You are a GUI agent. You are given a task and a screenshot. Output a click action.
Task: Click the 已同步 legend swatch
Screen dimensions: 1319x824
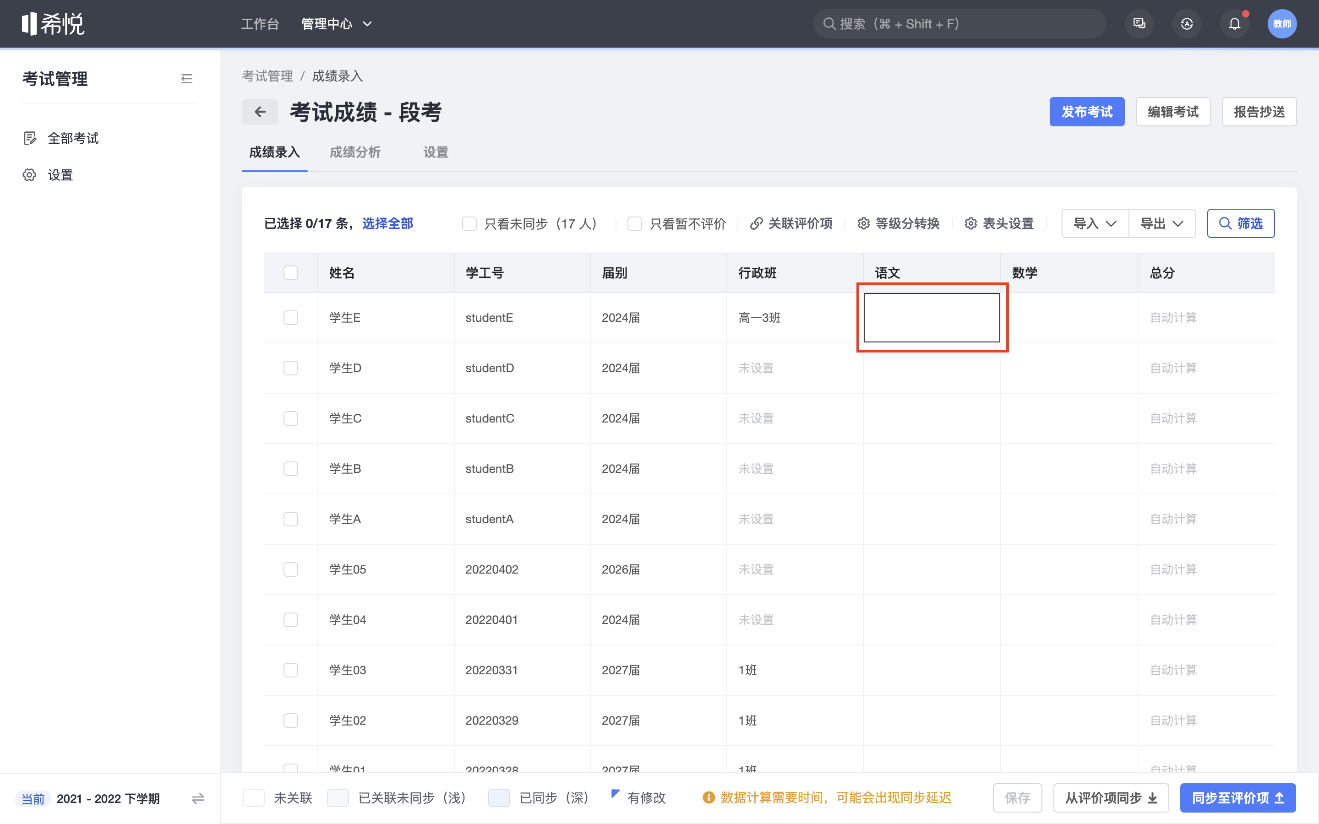[x=499, y=798]
